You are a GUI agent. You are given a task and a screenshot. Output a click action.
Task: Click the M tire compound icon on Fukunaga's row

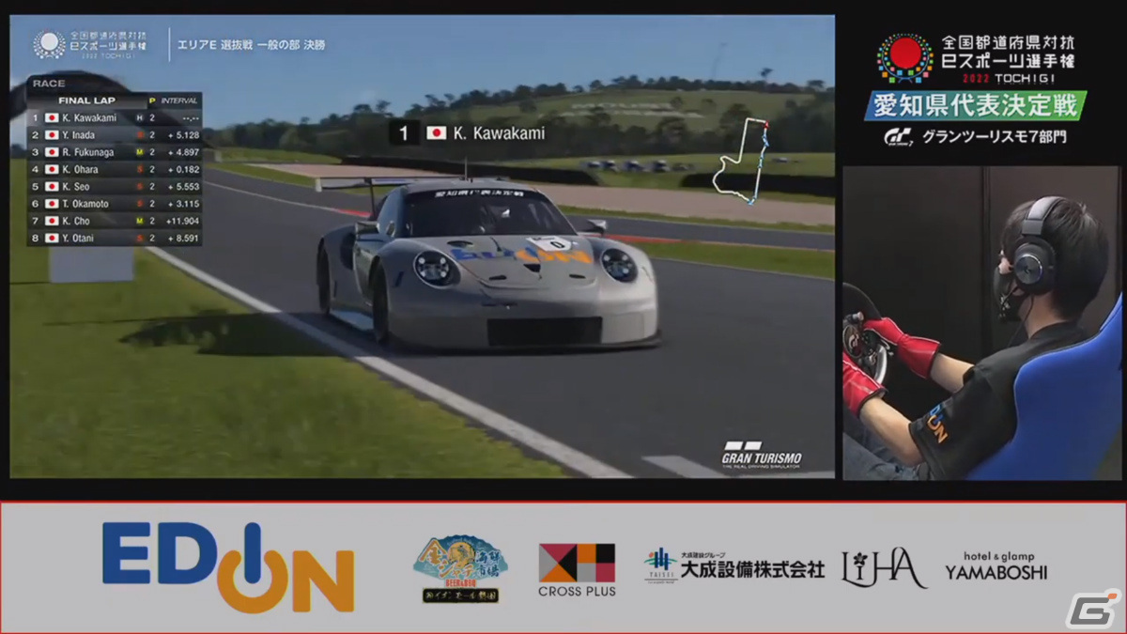coord(140,152)
